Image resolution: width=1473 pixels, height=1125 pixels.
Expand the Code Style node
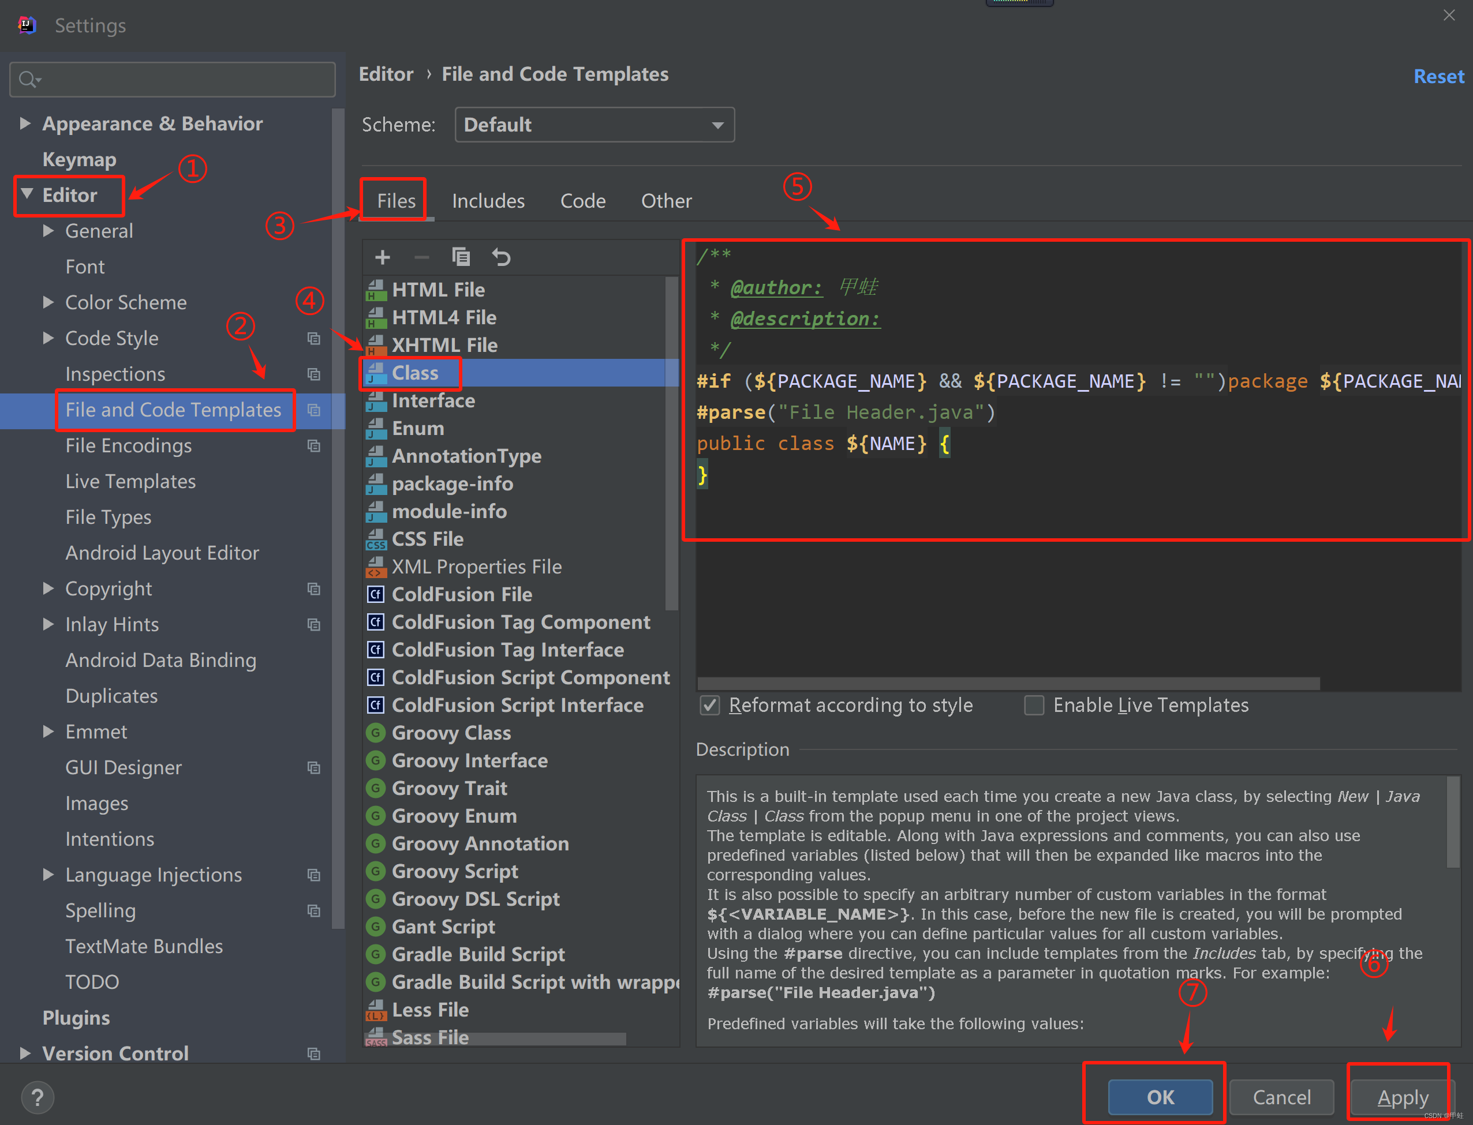click(x=48, y=338)
